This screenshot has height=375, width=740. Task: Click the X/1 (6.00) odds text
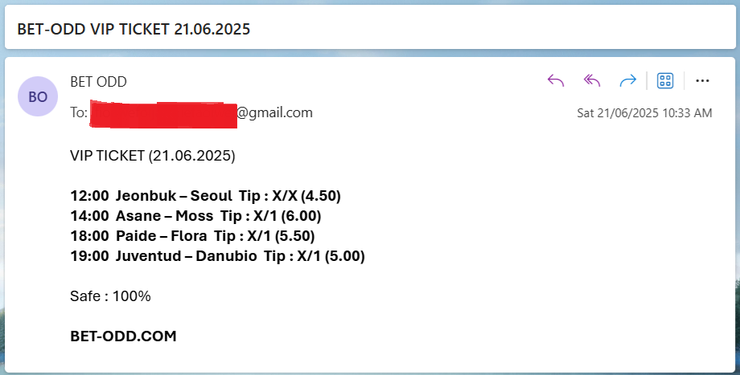click(287, 216)
